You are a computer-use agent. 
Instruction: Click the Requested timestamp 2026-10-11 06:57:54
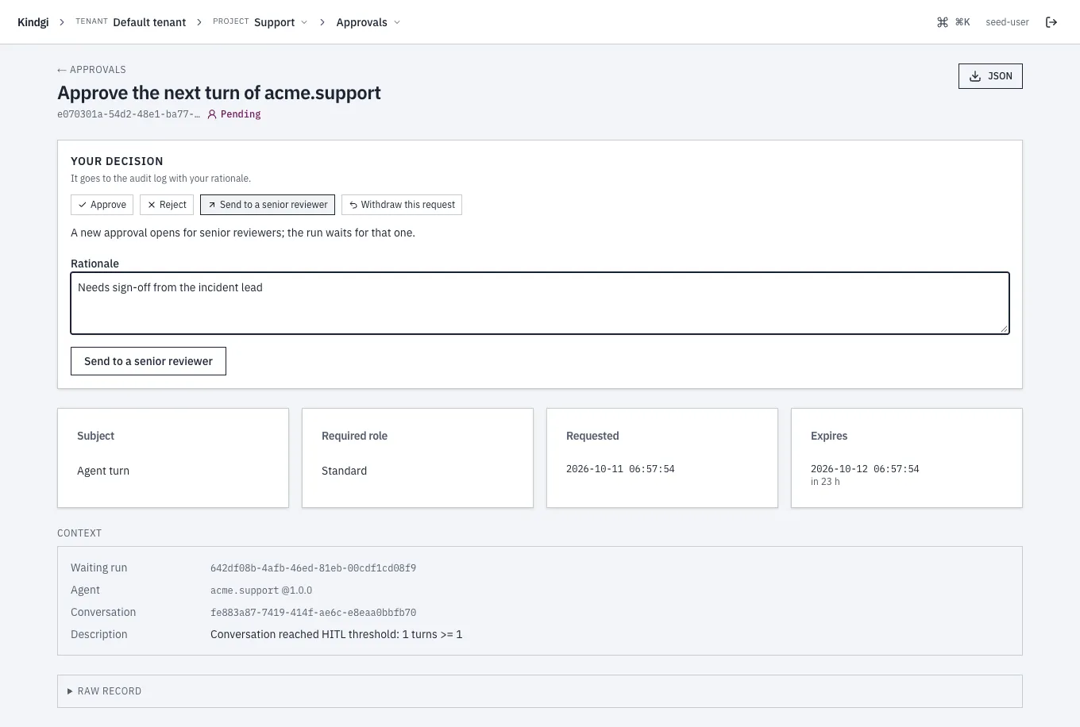click(x=620, y=469)
